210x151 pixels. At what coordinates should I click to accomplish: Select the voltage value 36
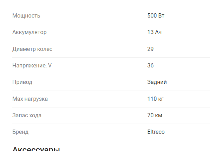pyautogui.click(x=150, y=66)
